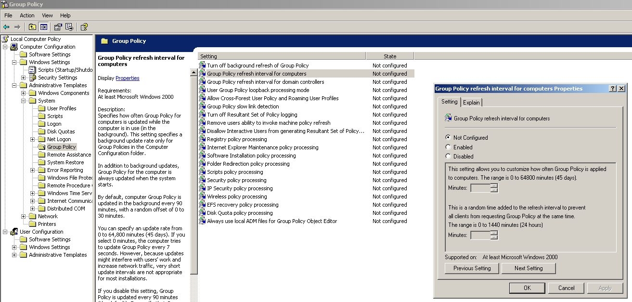Open the Help menu
The height and width of the screenshot is (302, 632).
tap(65, 15)
